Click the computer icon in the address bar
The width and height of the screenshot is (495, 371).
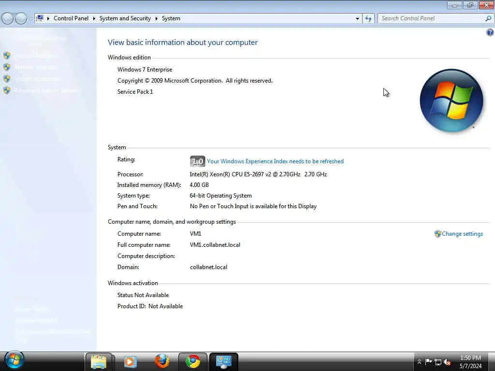pos(40,18)
